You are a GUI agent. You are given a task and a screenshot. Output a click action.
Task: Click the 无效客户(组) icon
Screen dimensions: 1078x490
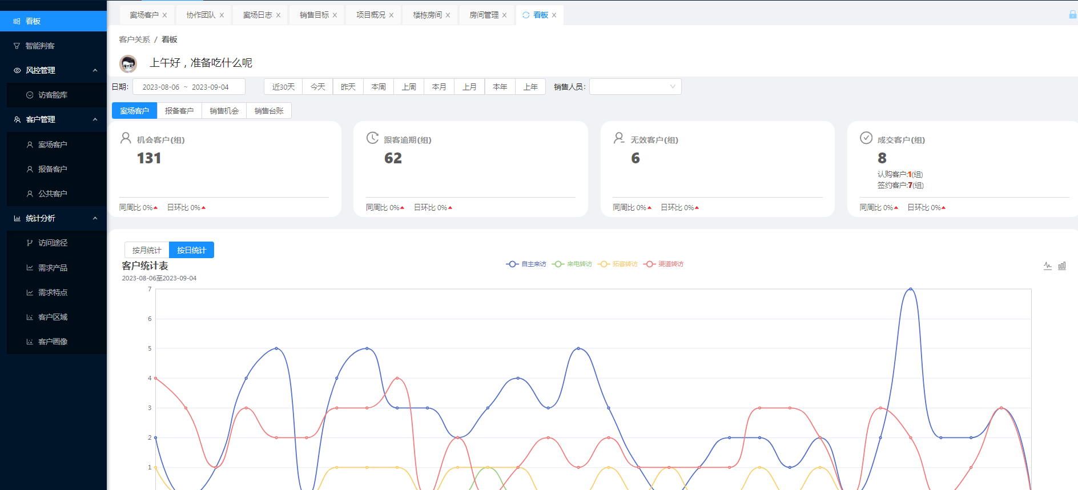click(619, 138)
